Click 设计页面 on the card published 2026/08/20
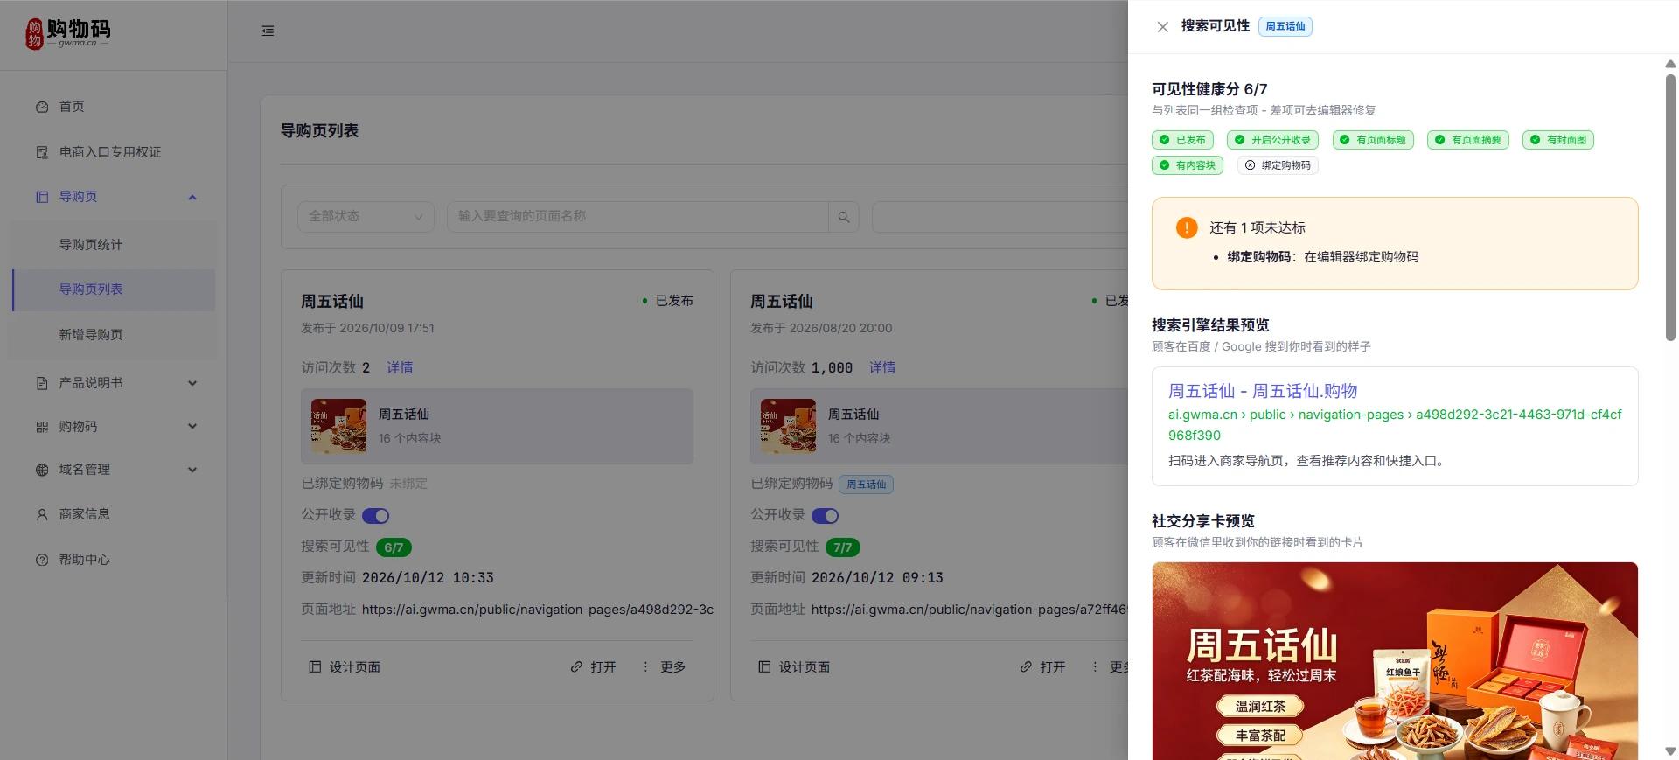Viewport: 1679px width, 760px height. 794,667
